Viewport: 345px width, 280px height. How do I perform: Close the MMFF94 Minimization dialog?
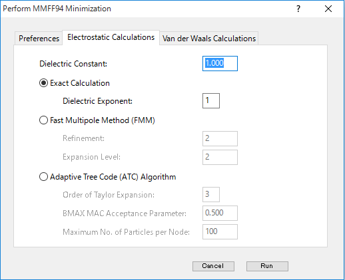[328, 9]
